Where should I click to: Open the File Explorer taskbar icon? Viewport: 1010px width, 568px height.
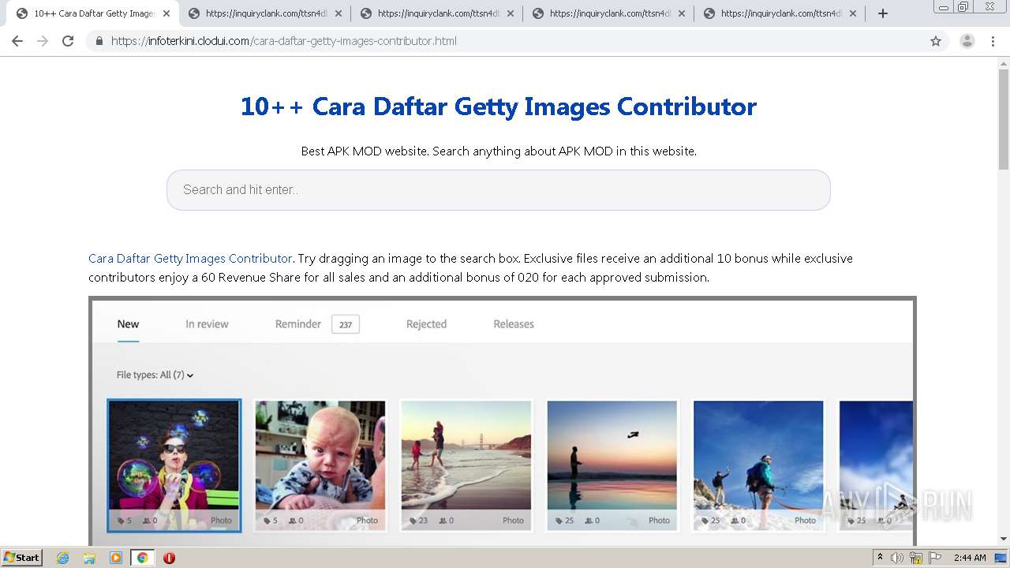click(x=89, y=558)
